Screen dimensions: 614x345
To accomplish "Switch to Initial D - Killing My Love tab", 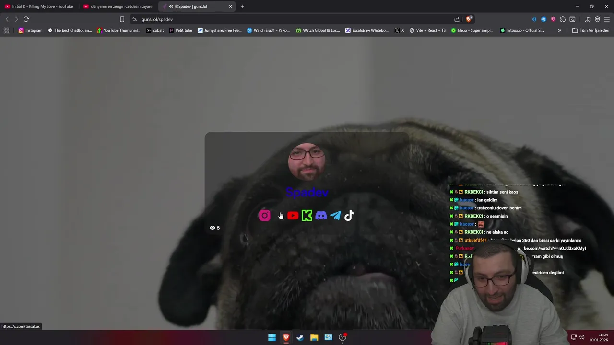I will 39,6.
